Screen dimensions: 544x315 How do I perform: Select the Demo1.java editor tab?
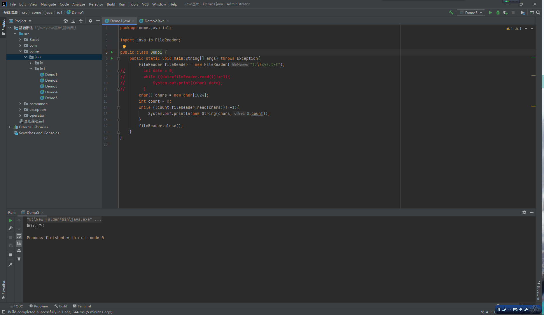tap(120, 21)
